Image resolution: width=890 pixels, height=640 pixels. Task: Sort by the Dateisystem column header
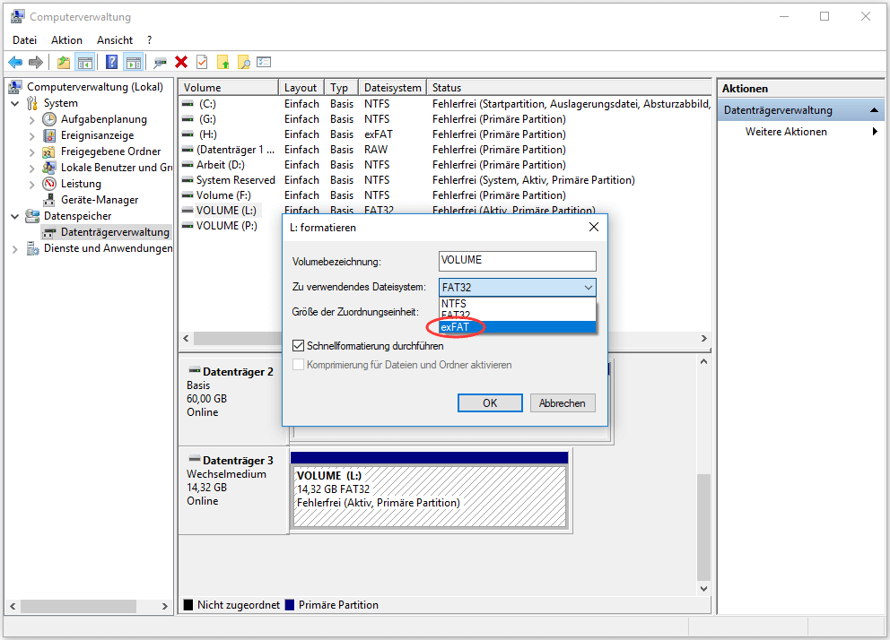click(392, 87)
